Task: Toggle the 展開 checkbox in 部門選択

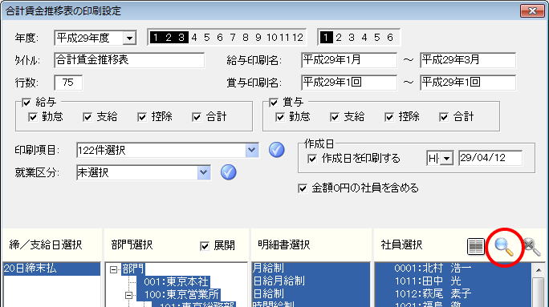Action: click(x=205, y=246)
